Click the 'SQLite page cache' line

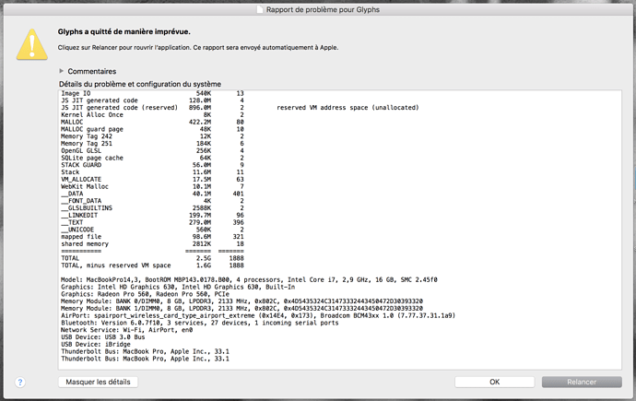pos(152,159)
